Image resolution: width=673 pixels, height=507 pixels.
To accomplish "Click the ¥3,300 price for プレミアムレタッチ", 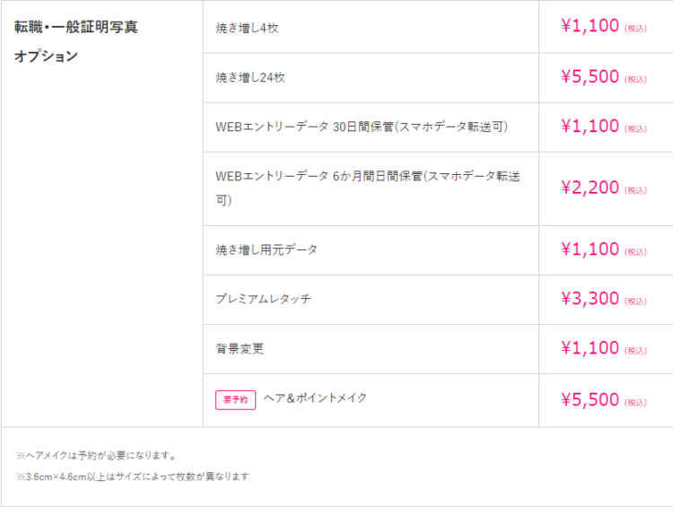I will (604, 299).
